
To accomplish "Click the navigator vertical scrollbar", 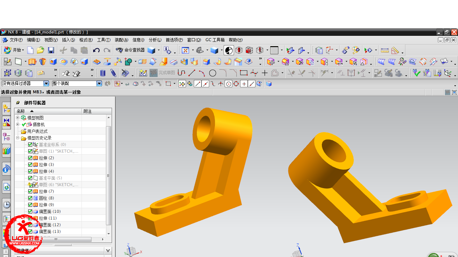I will (108, 175).
